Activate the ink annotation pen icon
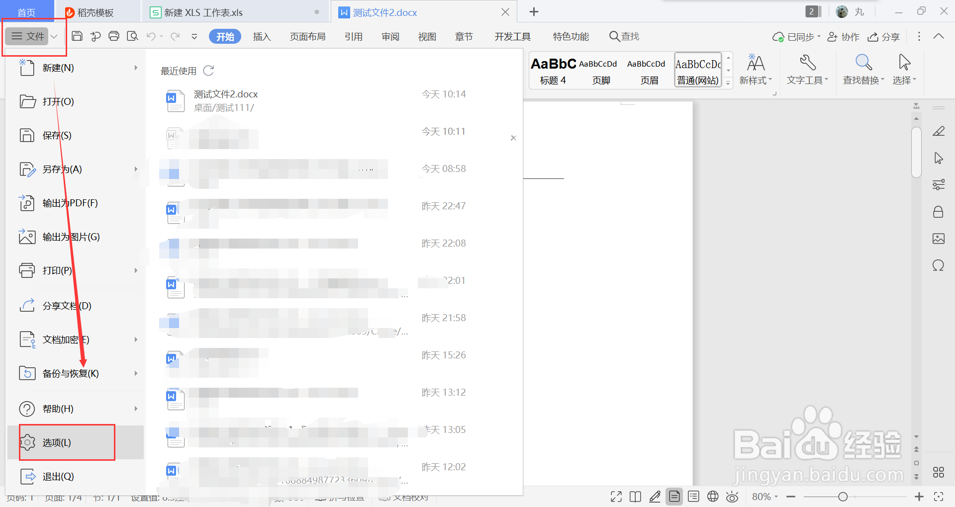The width and height of the screenshot is (955, 507). [655, 496]
